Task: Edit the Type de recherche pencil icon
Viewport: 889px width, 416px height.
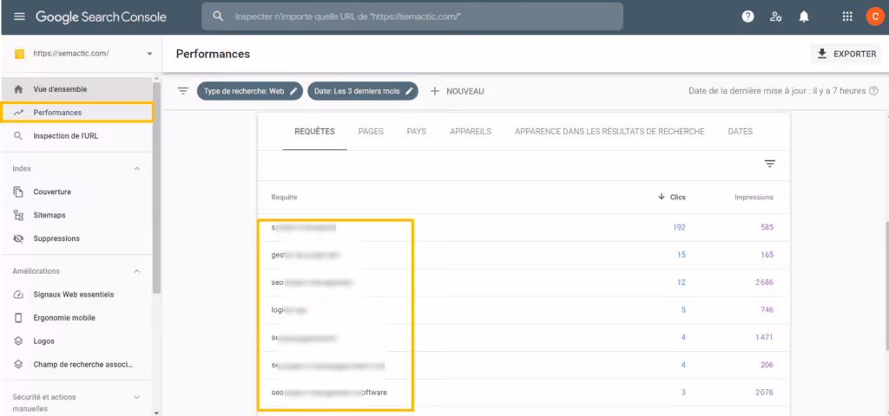Action: tap(293, 91)
